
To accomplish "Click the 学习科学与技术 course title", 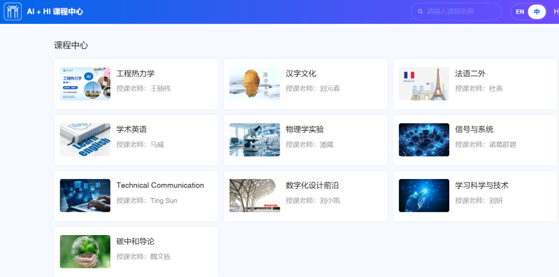I will click(481, 185).
